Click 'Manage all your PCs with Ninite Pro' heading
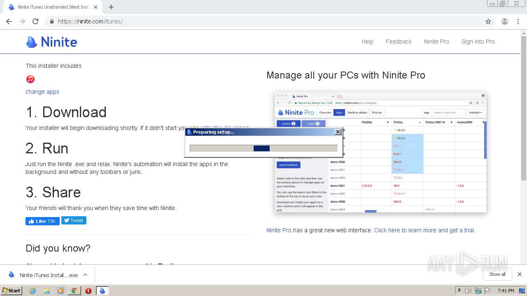Image resolution: width=527 pixels, height=296 pixels. (x=346, y=75)
